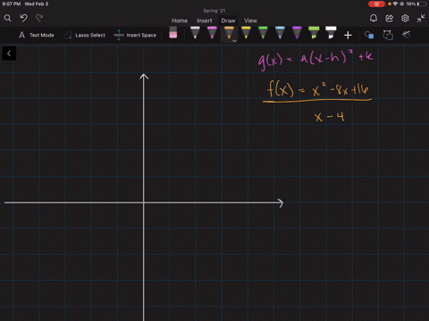
Task: Open notifications bell
Action: (374, 19)
